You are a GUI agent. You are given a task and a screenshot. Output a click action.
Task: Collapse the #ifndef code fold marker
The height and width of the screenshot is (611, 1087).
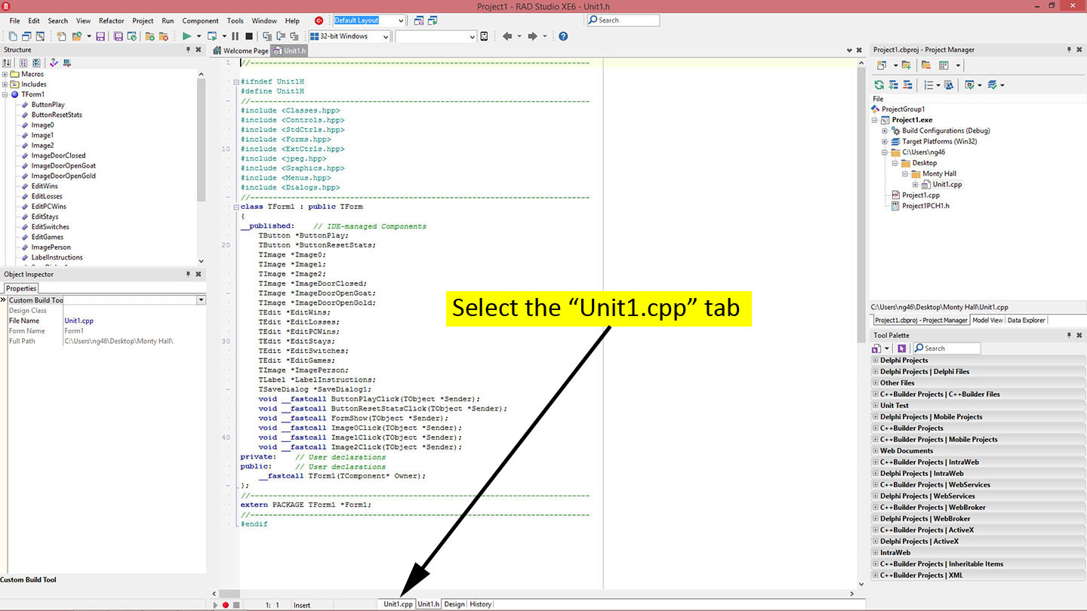click(236, 81)
